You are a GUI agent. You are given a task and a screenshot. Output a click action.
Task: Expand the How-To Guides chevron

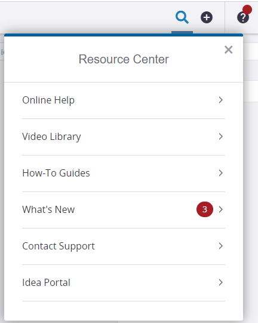pos(221,173)
